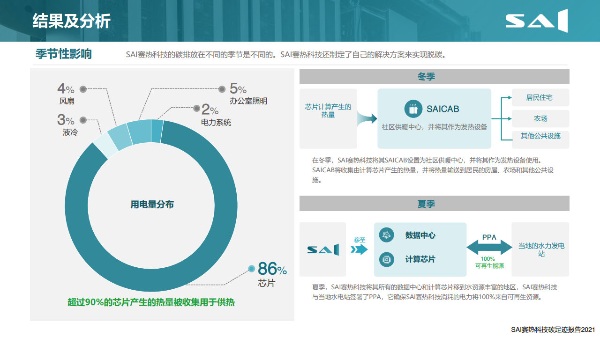Image resolution: width=600 pixels, height=337 pixels.
Task: Click the SAICAB radiator icon
Action: coord(413,109)
